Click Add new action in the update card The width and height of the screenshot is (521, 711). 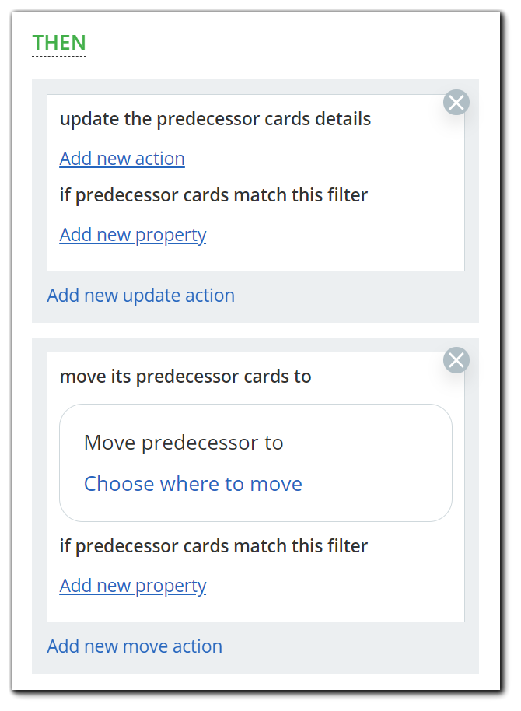[121, 159]
